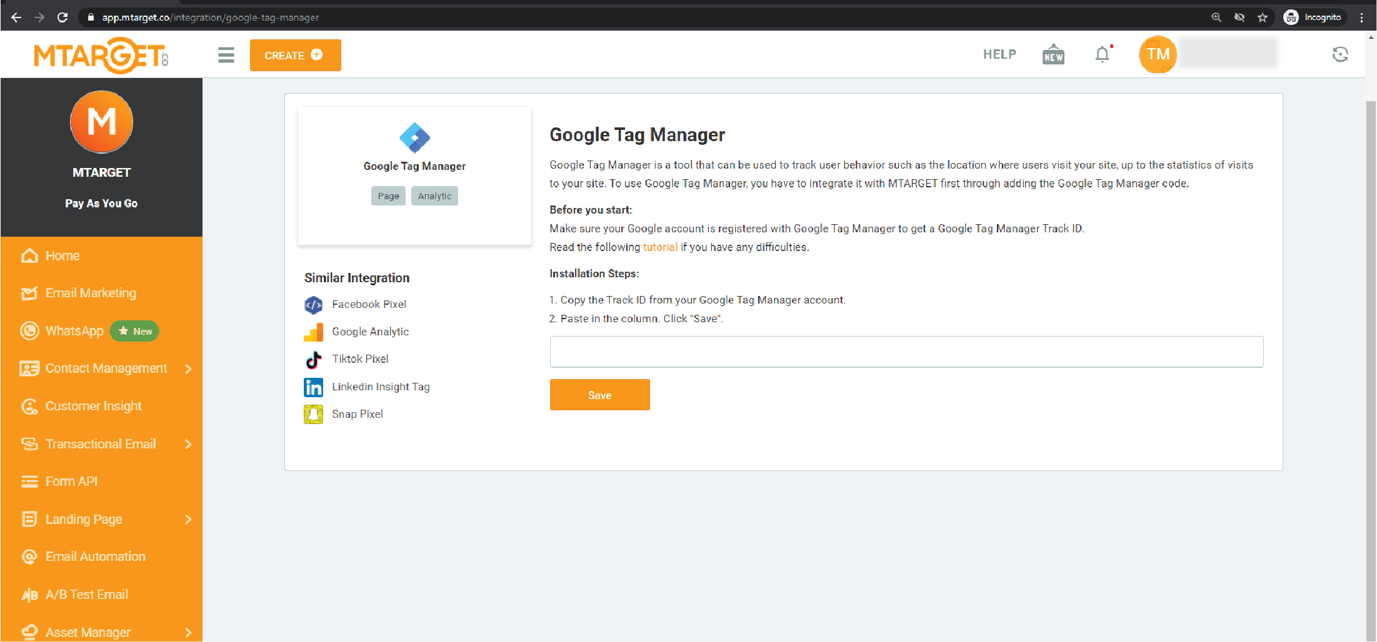
Task: Bookmark this page with the star icon
Action: click(1263, 17)
